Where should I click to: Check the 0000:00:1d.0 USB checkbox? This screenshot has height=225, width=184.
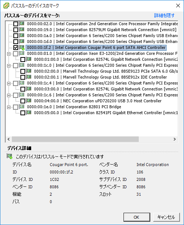tap(16, 42)
